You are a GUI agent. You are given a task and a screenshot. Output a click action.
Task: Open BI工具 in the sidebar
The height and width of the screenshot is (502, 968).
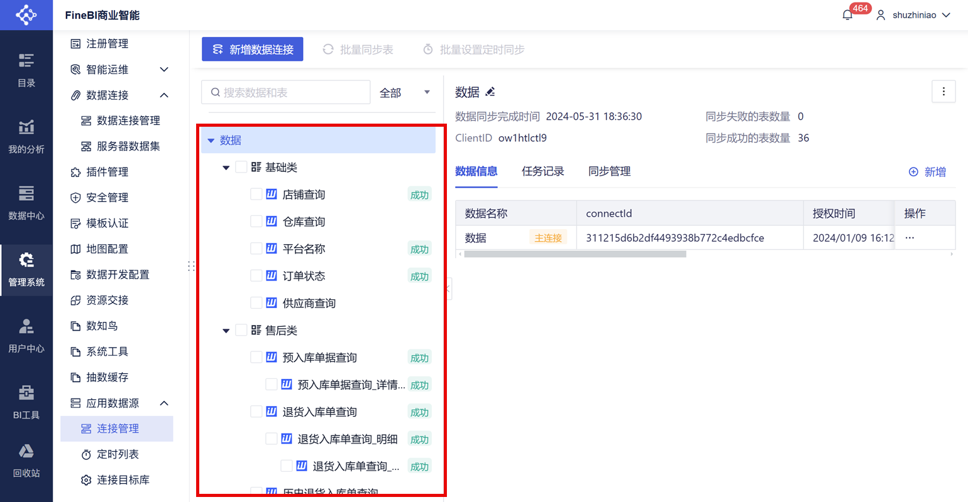(x=26, y=402)
